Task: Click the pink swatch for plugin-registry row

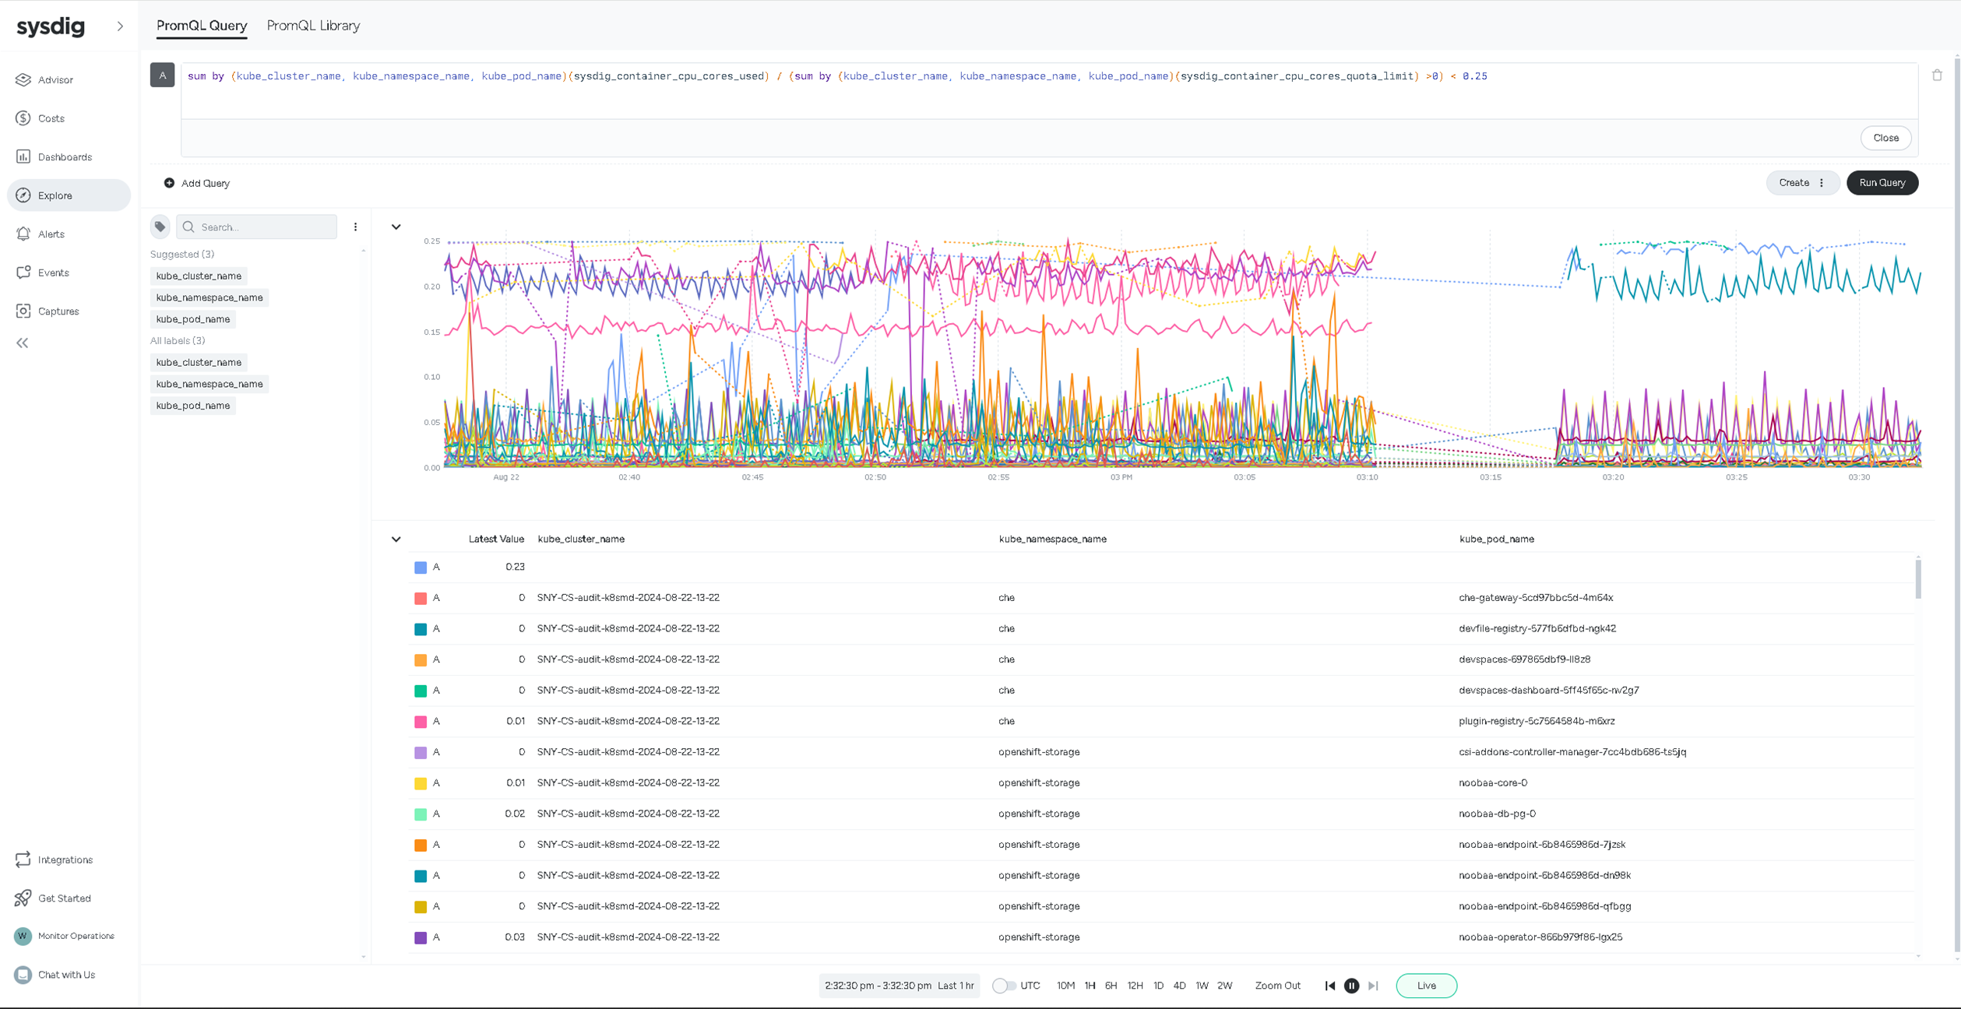Action: 421,722
